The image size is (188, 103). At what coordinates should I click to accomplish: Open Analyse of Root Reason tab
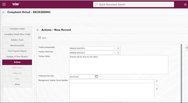click(x=17, y=57)
